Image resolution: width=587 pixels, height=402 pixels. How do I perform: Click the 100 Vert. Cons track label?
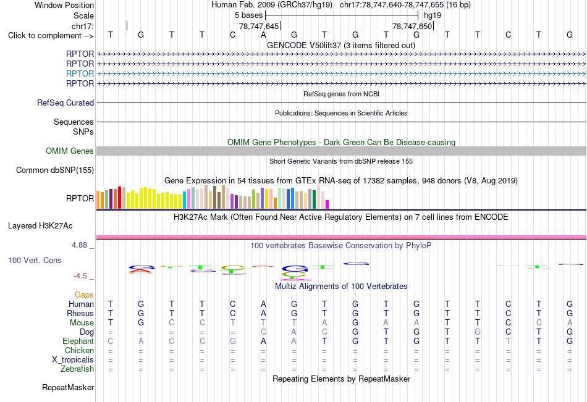tap(35, 260)
